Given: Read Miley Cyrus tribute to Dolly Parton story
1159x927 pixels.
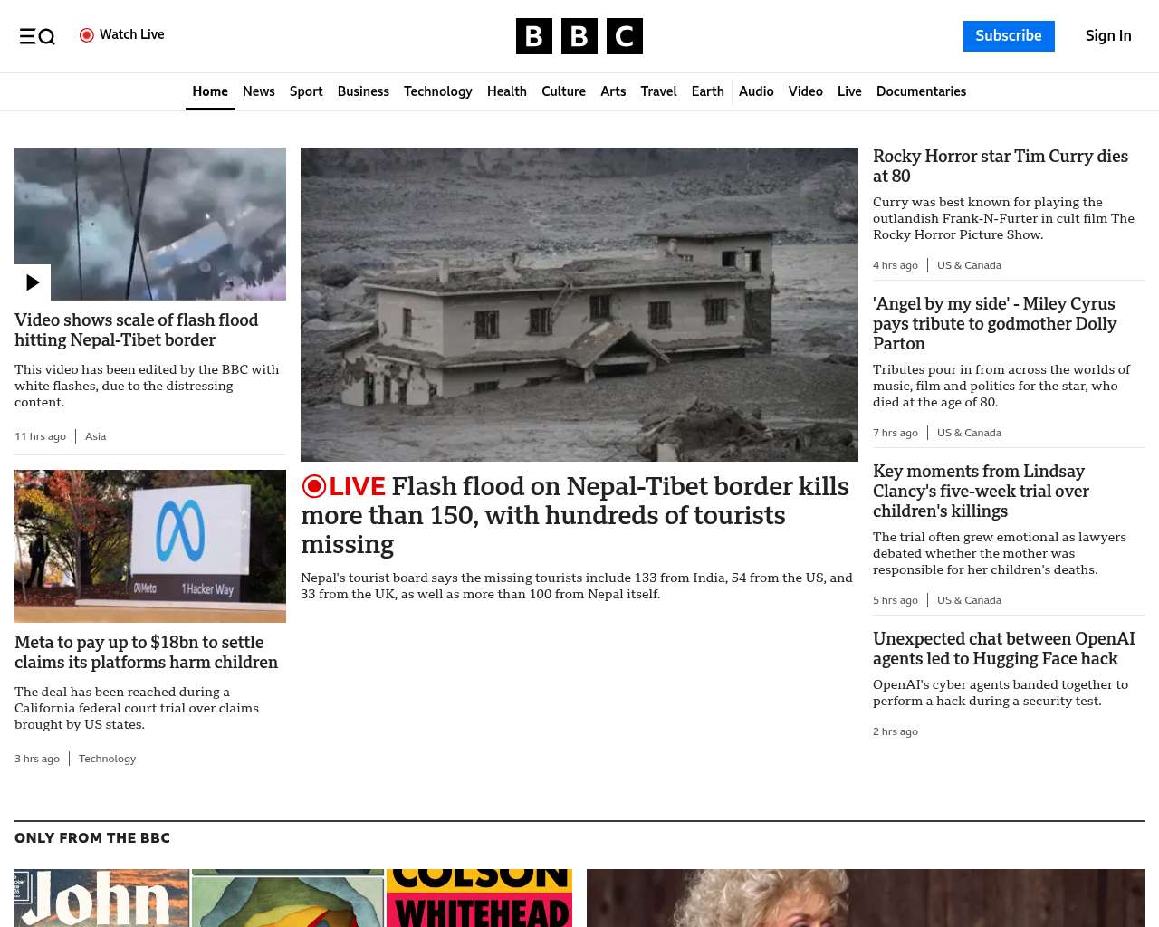Looking at the screenshot, I should pyautogui.click(x=994, y=324).
